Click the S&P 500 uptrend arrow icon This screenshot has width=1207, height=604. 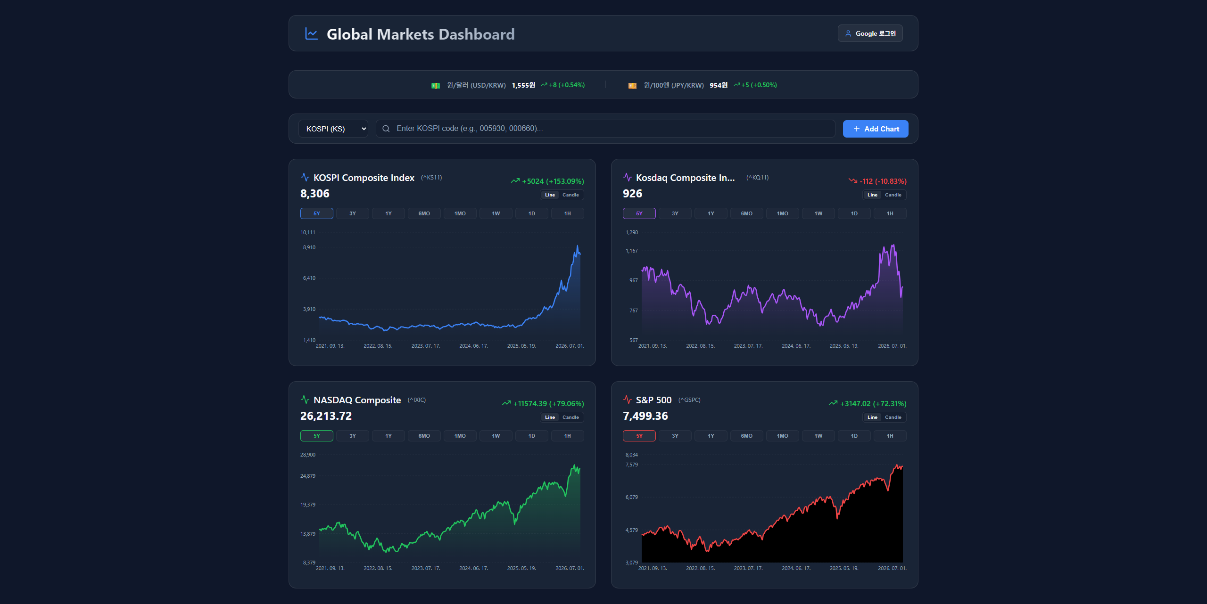pos(833,403)
